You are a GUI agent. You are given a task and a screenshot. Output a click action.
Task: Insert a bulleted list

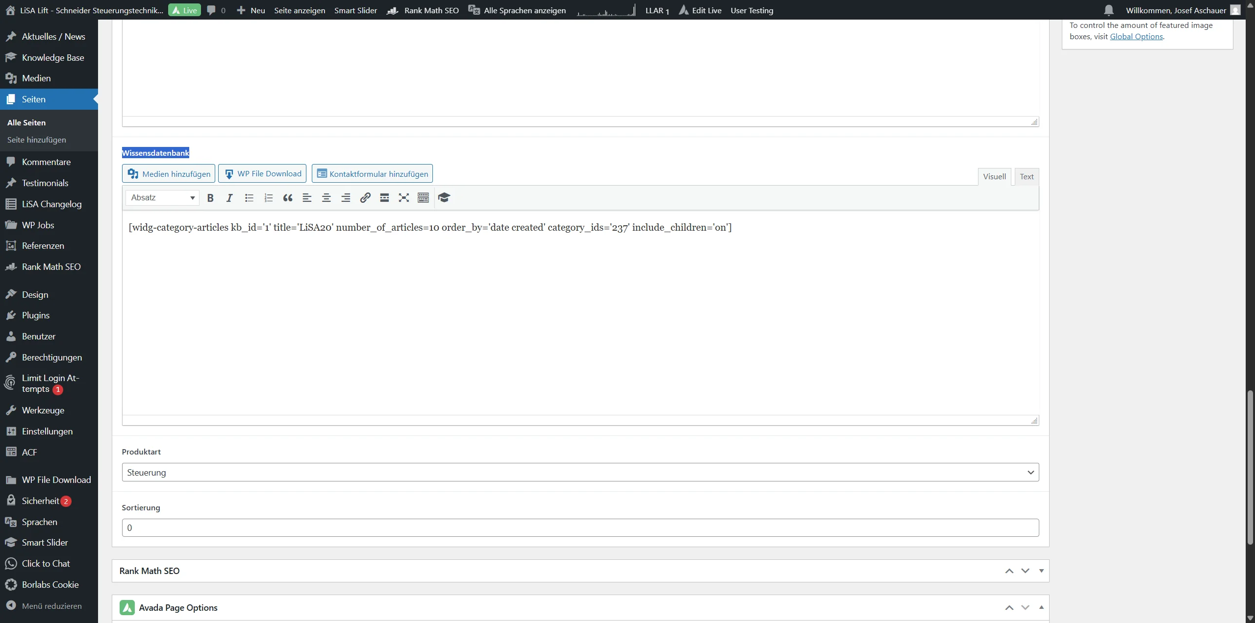[x=249, y=197]
